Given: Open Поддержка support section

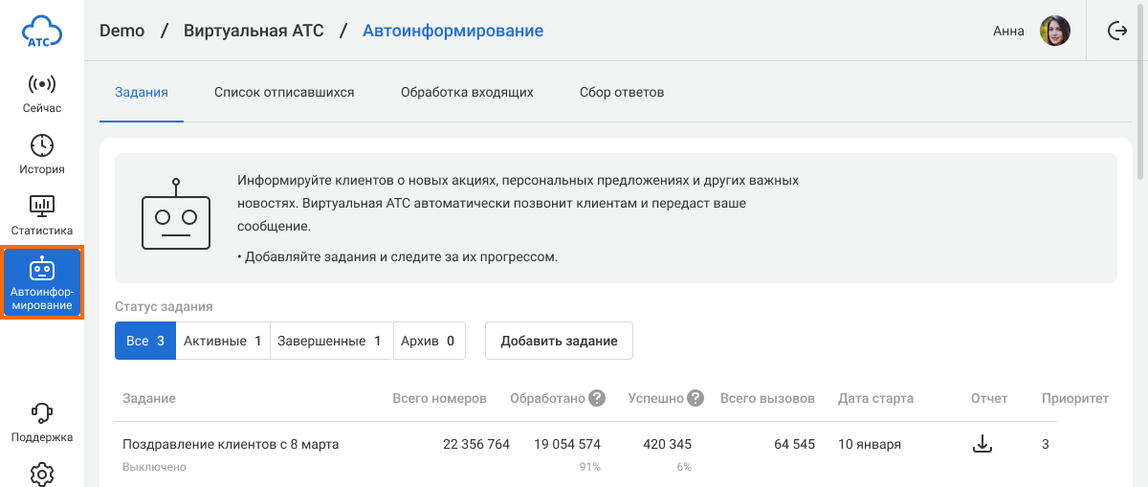Looking at the screenshot, I should pos(42,423).
